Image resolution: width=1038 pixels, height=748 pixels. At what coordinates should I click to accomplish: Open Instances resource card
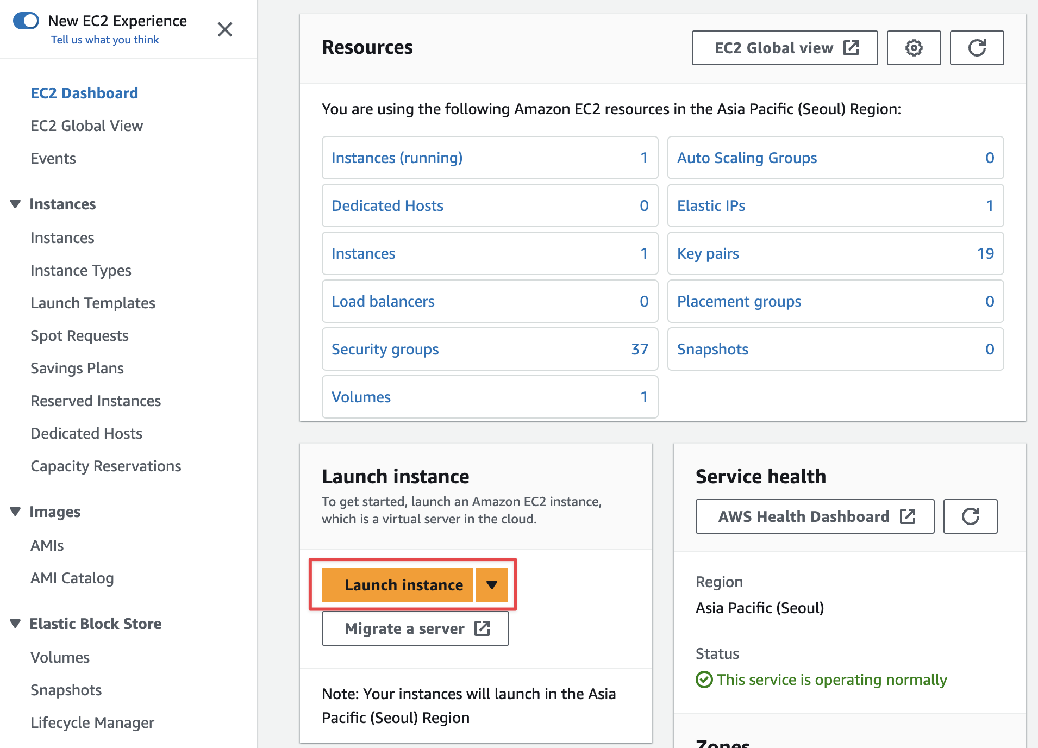pyautogui.click(x=490, y=253)
